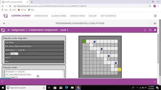Launch Microsoft Store from the taskbar
161x90 pixels.
tap(55, 88)
